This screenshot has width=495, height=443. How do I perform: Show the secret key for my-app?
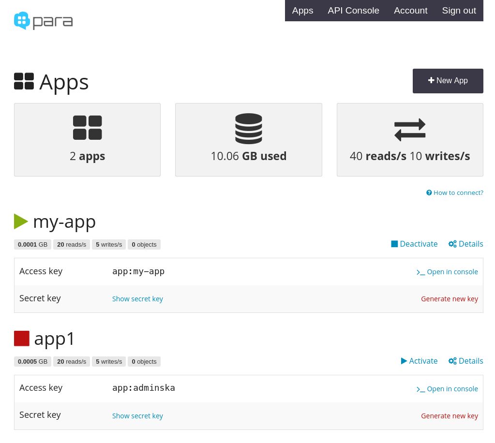point(137,298)
